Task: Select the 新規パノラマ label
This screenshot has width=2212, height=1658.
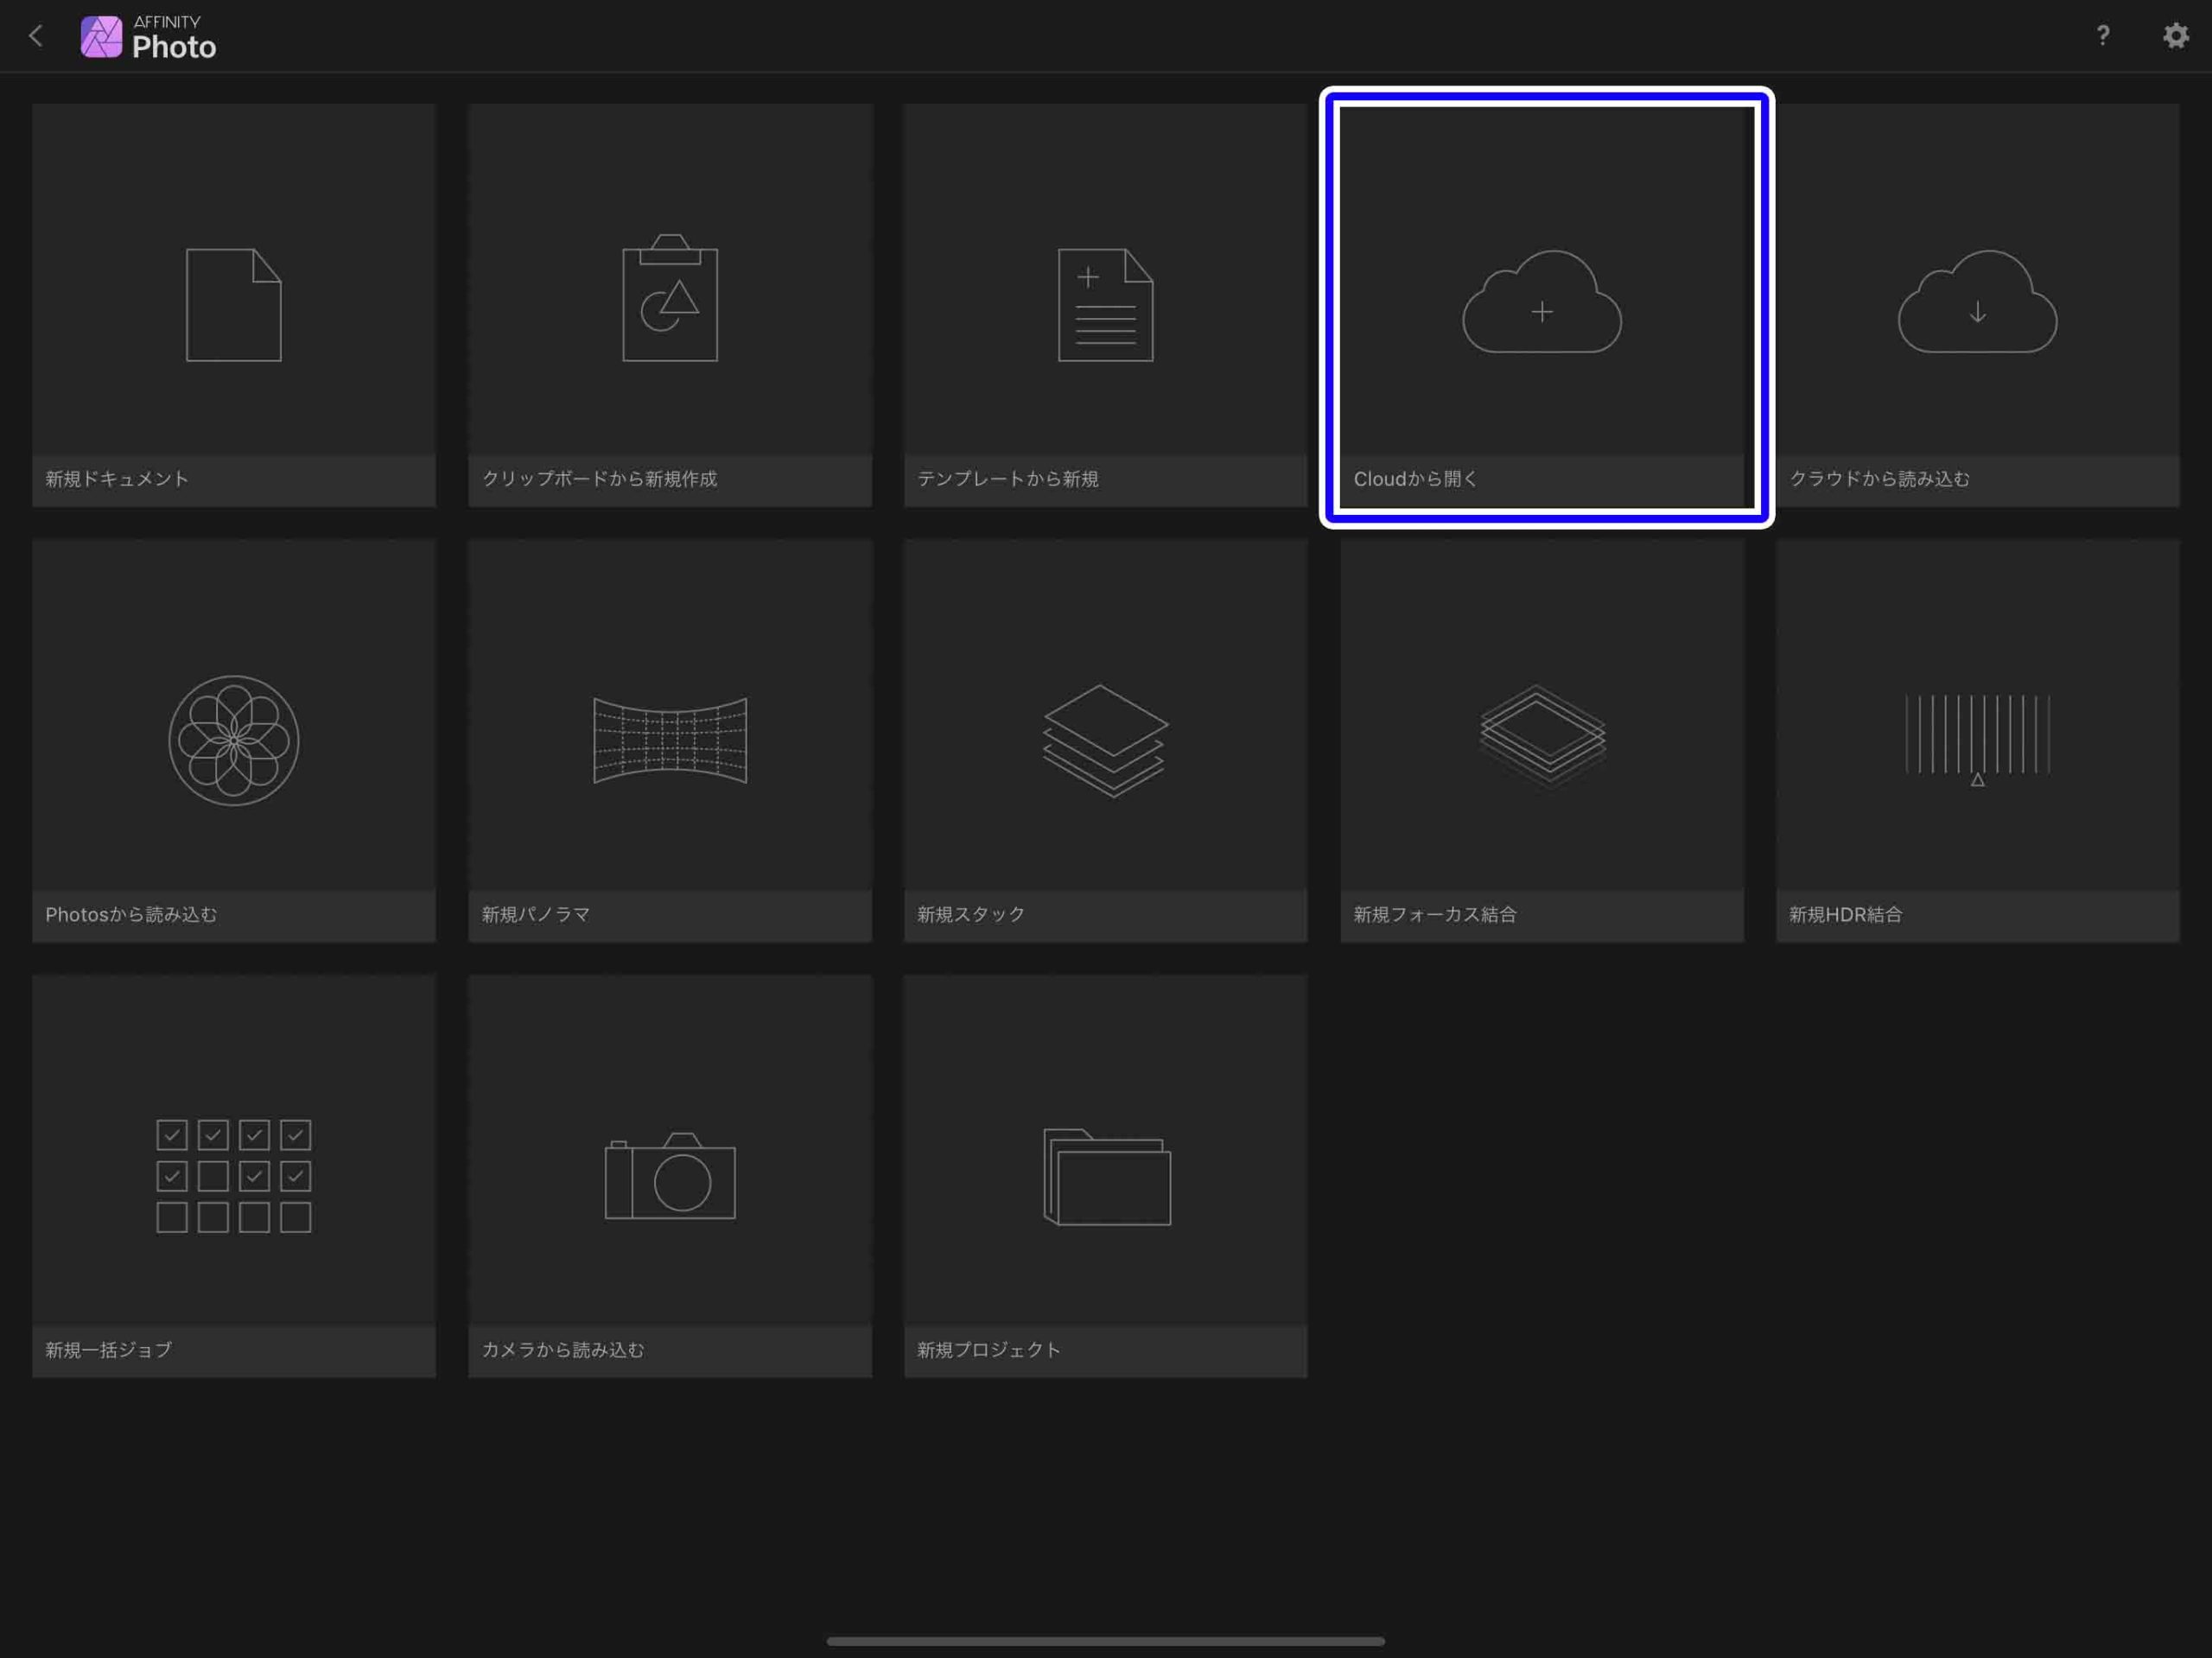Action: (536, 914)
